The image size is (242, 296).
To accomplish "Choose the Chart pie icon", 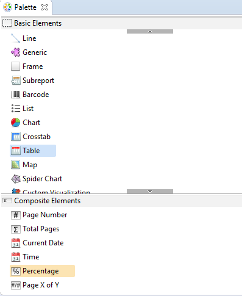I will coord(15,123).
